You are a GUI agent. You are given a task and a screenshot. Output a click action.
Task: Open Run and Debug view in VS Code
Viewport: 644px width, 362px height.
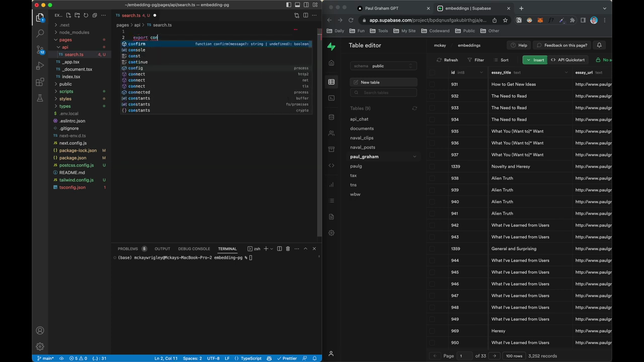click(x=40, y=66)
